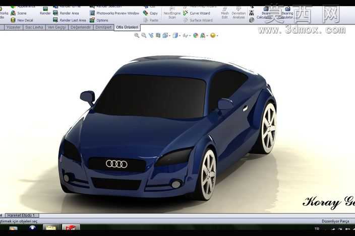
Task: Open the Hareket Etüdü 1 tab
Action: (22, 215)
